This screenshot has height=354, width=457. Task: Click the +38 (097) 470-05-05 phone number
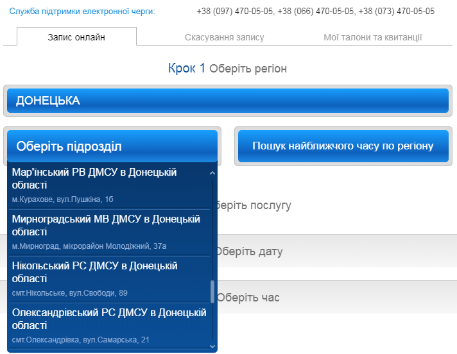[x=235, y=12]
